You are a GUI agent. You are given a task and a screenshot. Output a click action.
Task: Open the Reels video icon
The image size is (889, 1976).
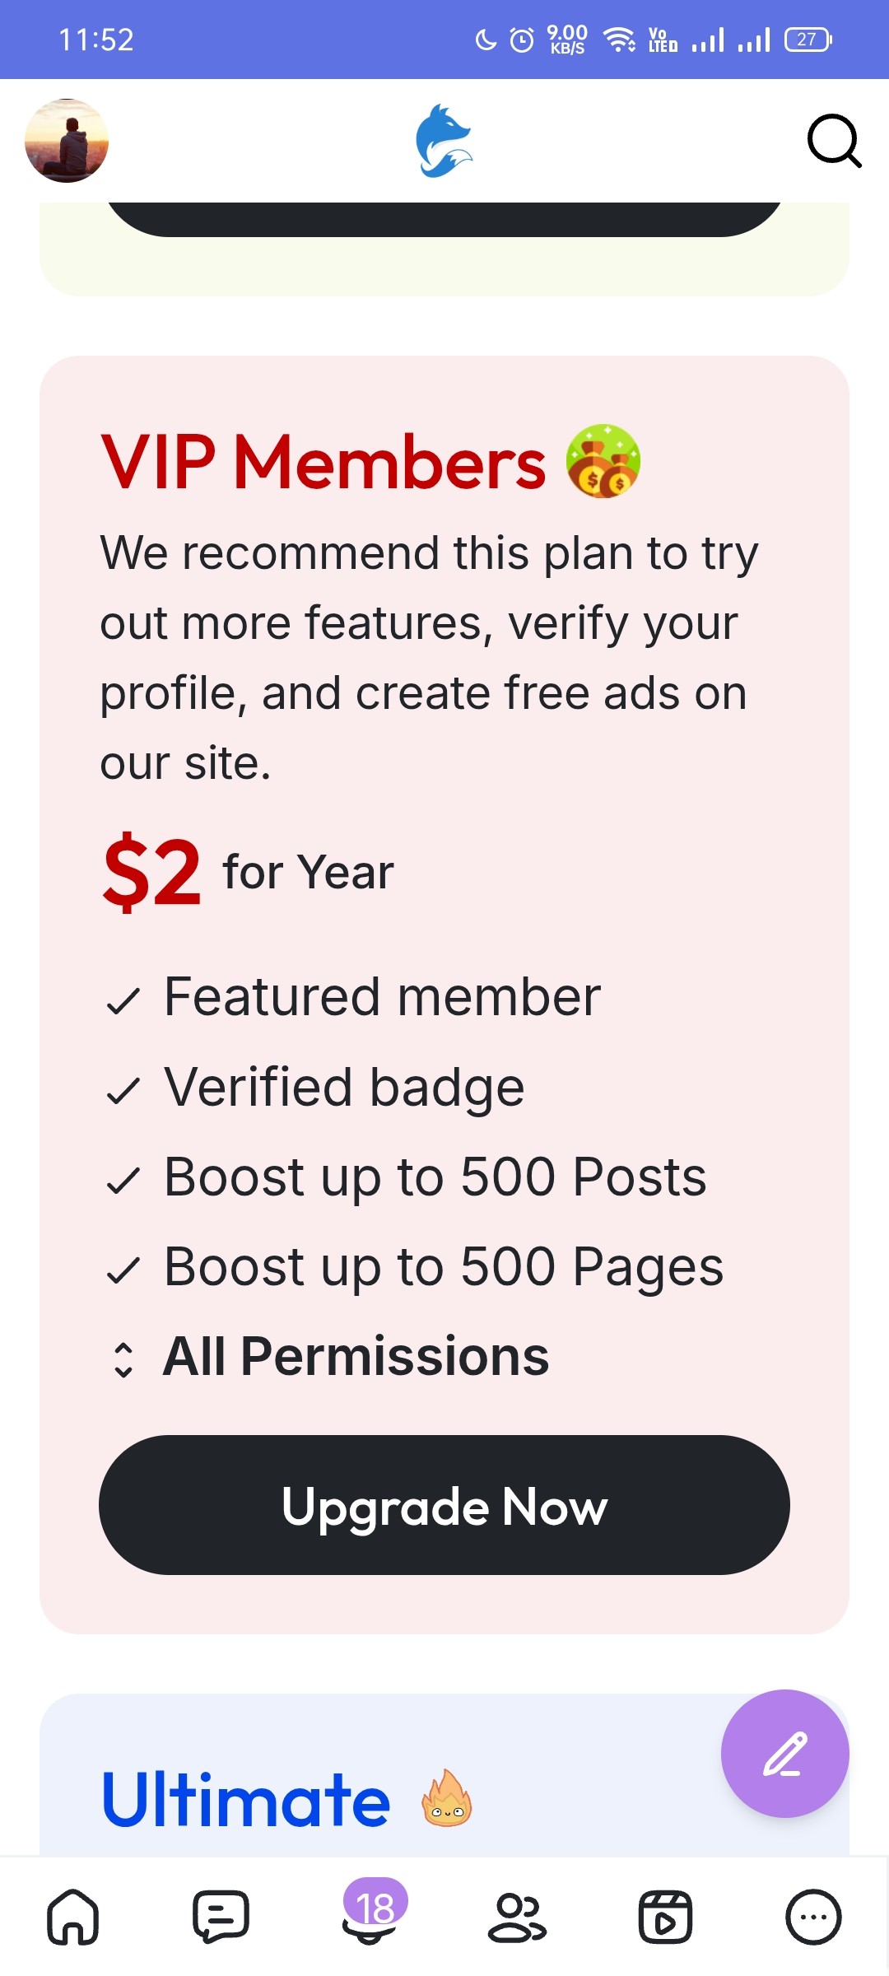click(x=665, y=1917)
